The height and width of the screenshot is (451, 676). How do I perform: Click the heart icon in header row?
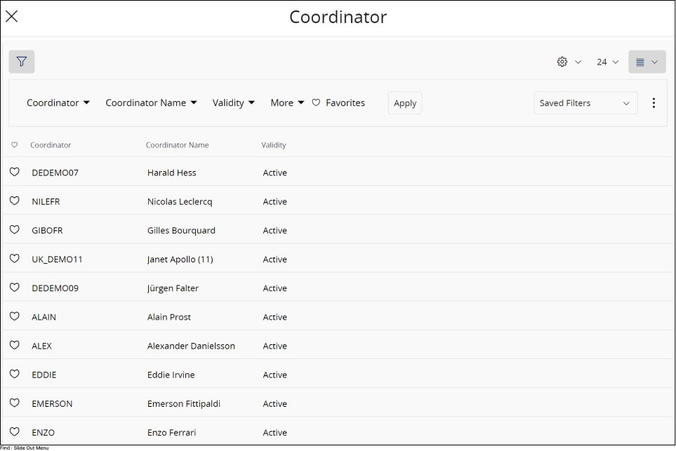tap(14, 145)
